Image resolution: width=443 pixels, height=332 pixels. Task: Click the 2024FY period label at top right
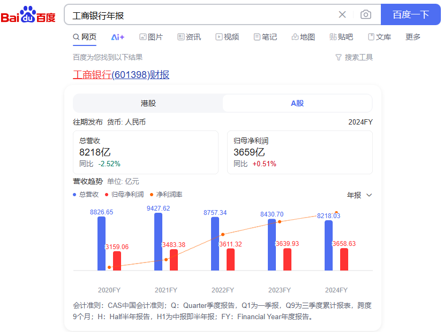(361, 122)
